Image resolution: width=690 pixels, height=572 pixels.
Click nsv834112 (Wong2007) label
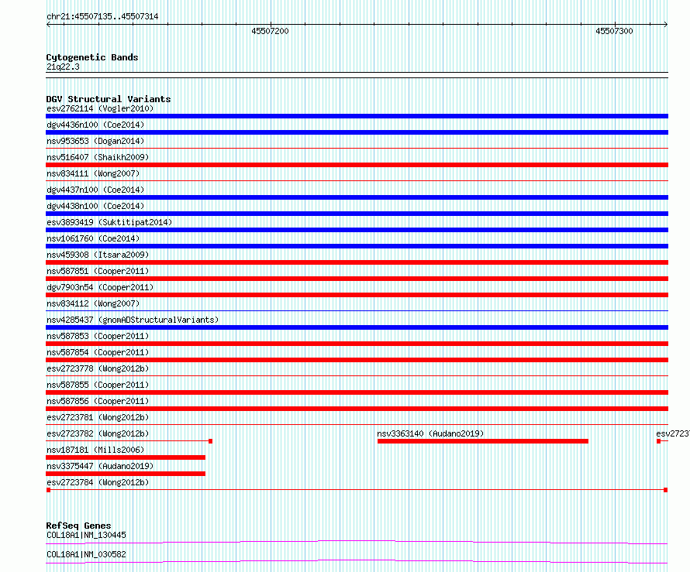pos(93,303)
